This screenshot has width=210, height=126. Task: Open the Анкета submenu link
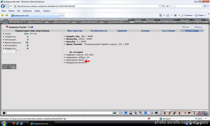coord(202,22)
